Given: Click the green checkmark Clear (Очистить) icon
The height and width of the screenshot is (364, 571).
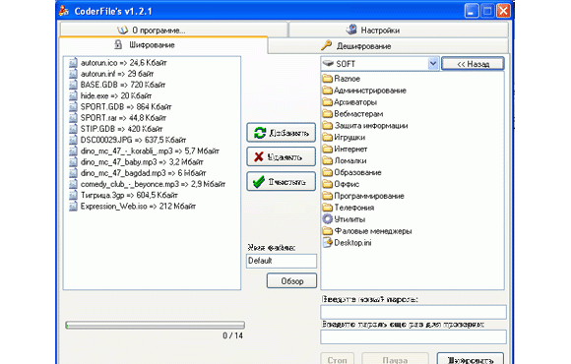Looking at the screenshot, I should (259, 182).
